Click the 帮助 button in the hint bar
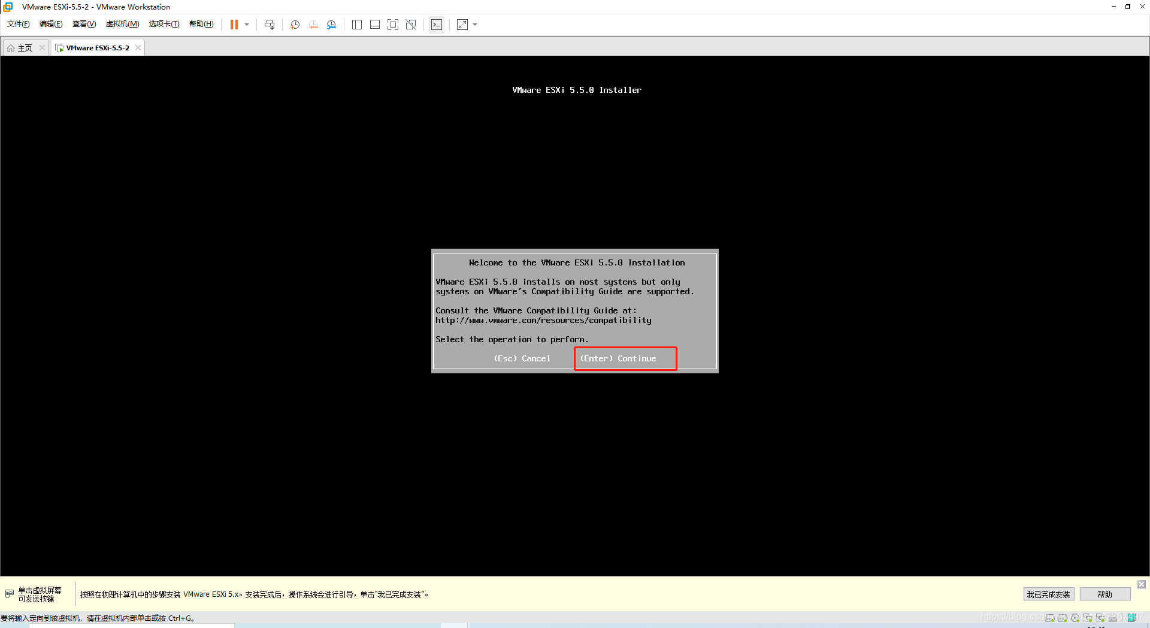Image resolution: width=1150 pixels, height=628 pixels. (x=1104, y=594)
